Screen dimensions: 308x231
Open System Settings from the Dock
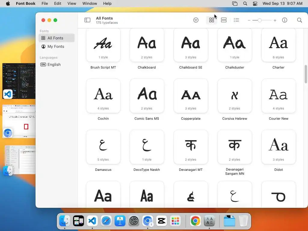(x=134, y=221)
